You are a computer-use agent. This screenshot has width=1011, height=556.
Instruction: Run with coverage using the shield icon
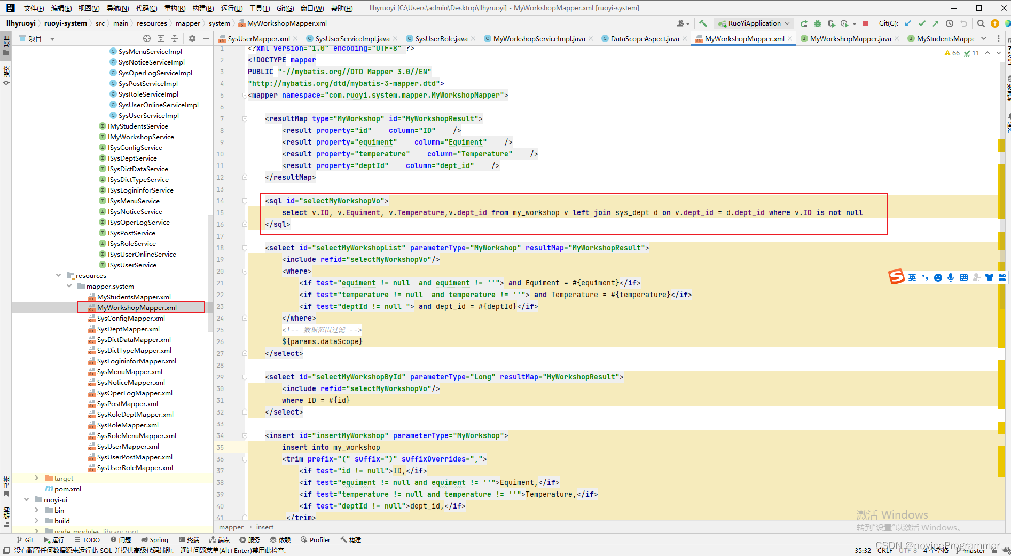point(831,23)
